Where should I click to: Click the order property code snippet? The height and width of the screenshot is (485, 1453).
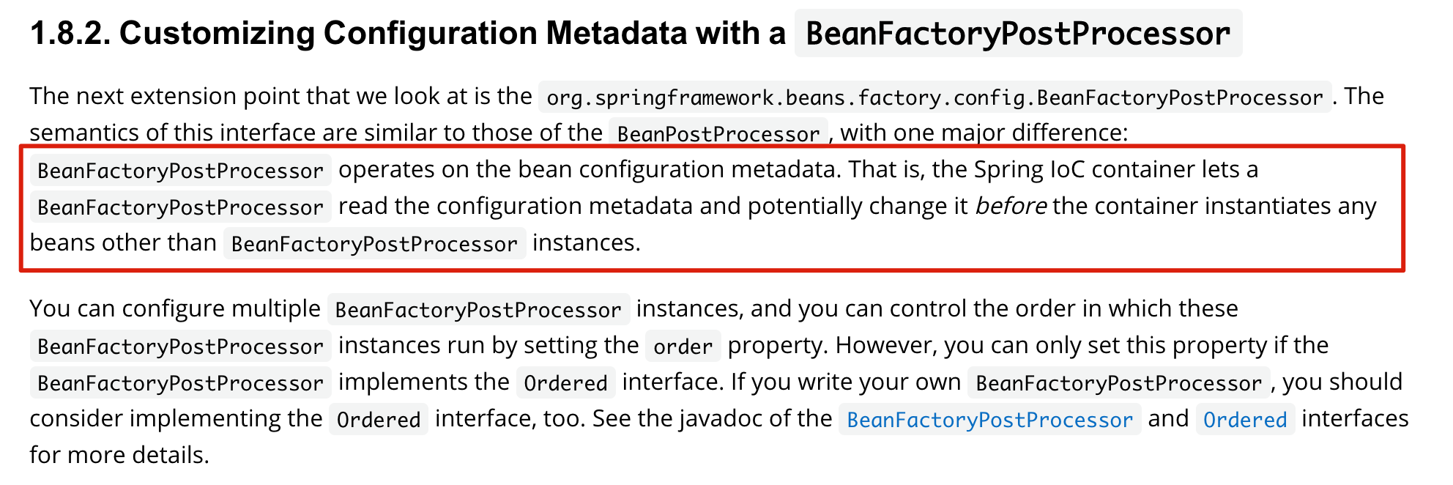pos(683,347)
